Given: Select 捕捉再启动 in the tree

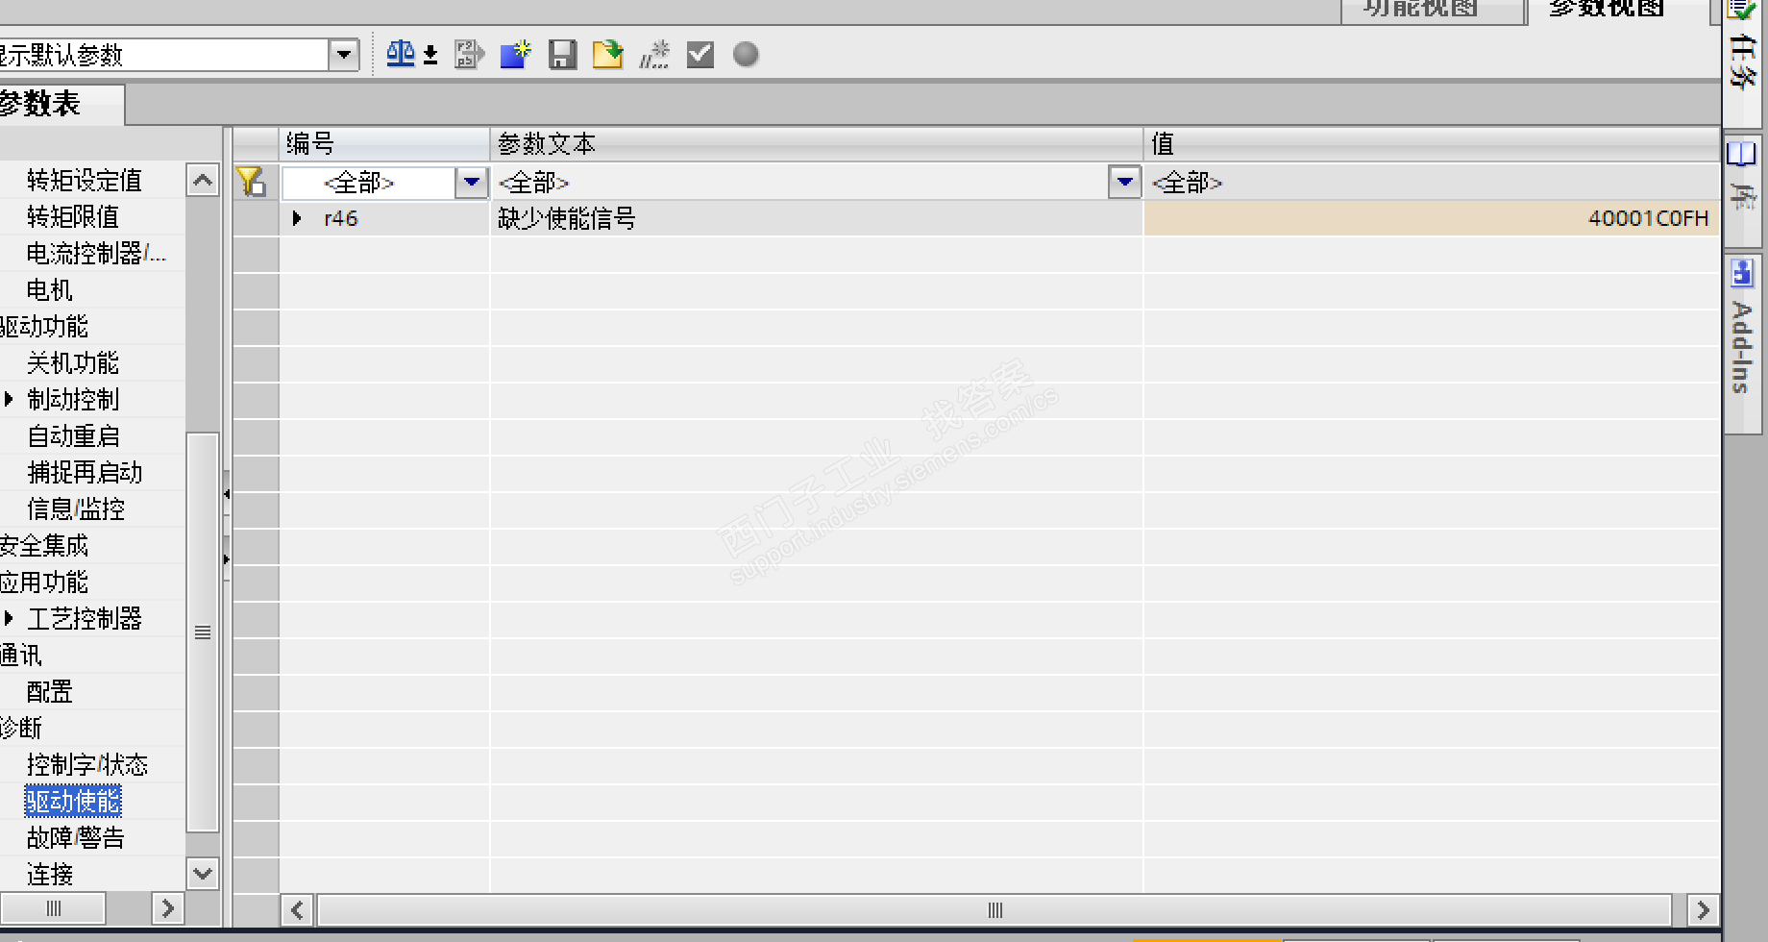Looking at the screenshot, I should (x=85, y=472).
